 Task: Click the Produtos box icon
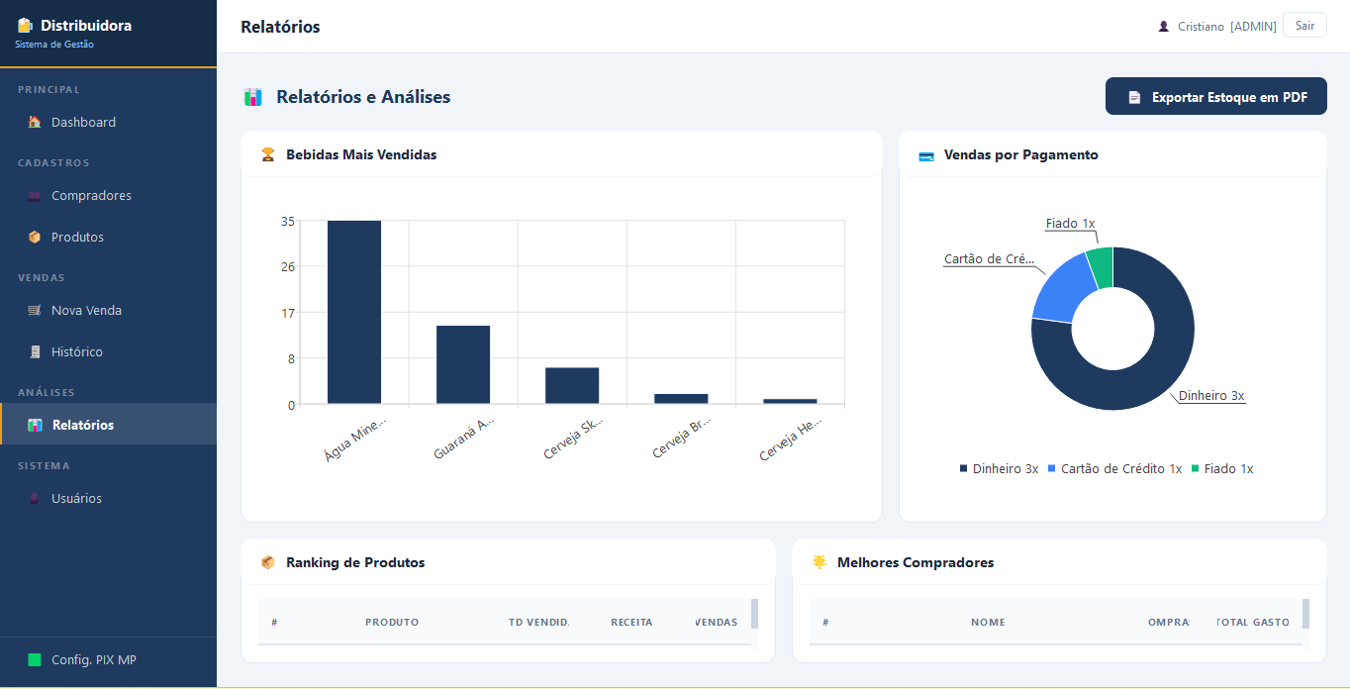tap(35, 238)
